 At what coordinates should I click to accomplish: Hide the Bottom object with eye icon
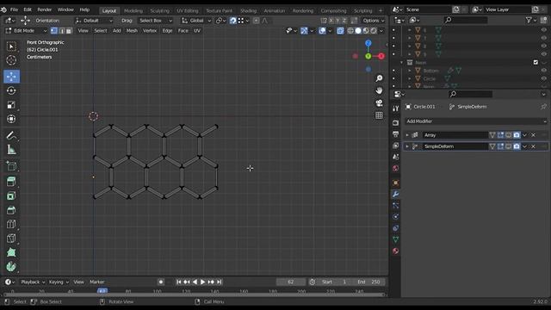543,71
